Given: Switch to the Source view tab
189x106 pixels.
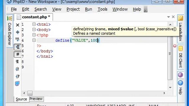Looking at the screenshot, I should tap(22, 99).
